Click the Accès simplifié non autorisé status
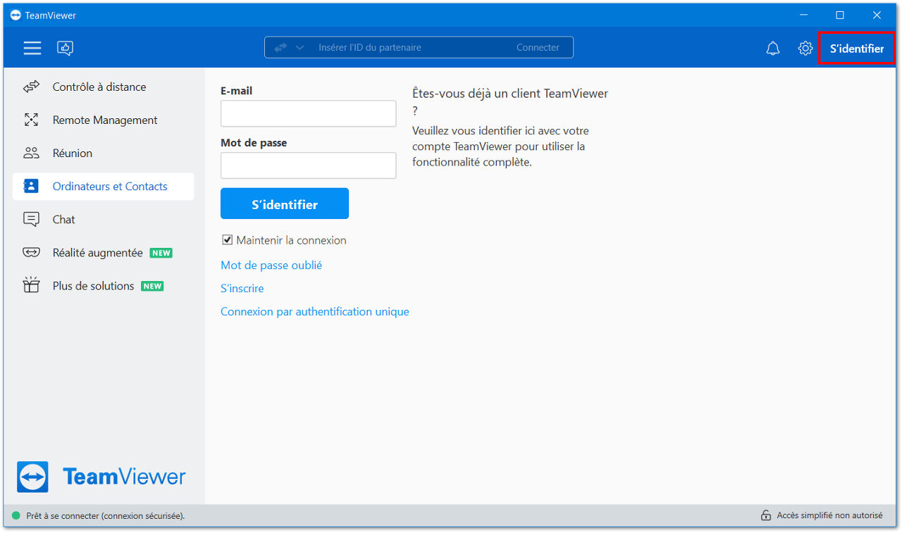Viewport: 902px width, 533px height. (x=829, y=515)
